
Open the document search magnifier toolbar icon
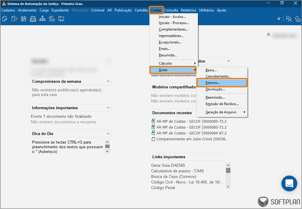[x=14, y=19]
